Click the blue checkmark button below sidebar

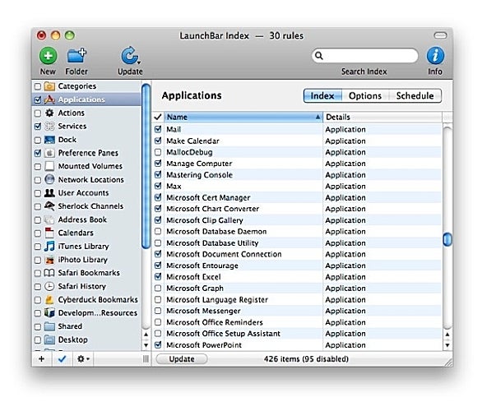pos(62,358)
